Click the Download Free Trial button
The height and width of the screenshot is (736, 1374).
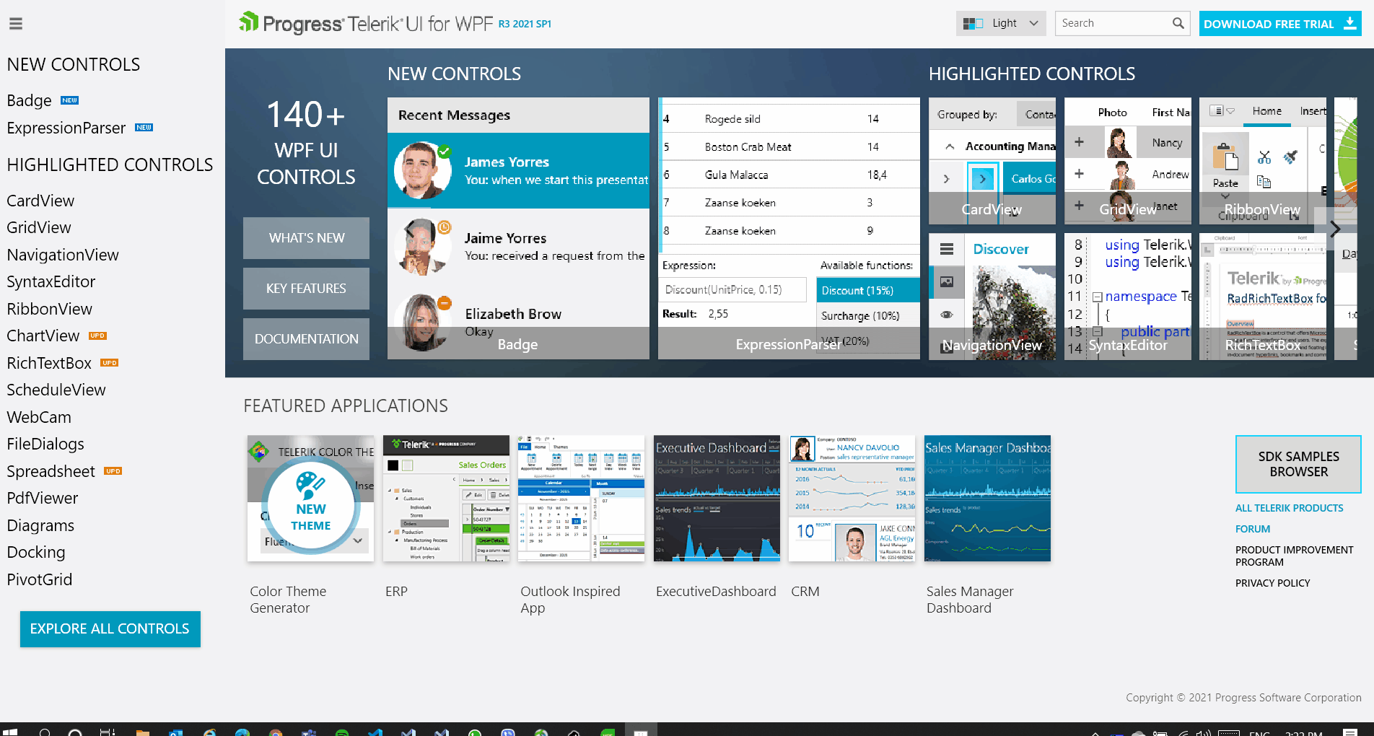click(x=1279, y=23)
